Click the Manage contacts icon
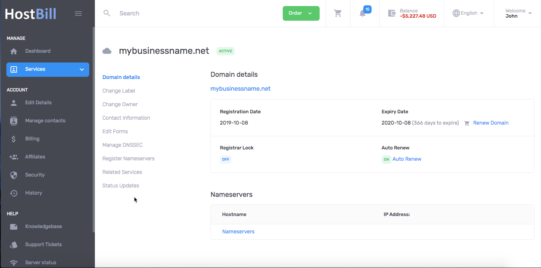The image size is (541, 268). pyautogui.click(x=14, y=120)
